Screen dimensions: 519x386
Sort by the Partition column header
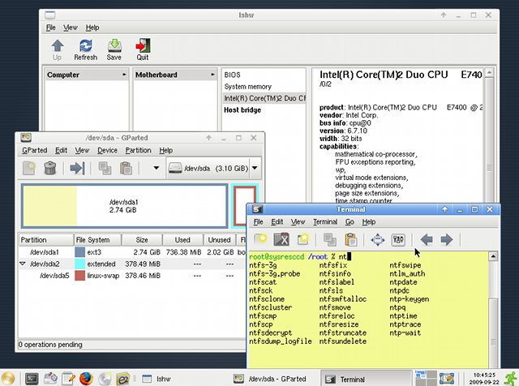pyautogui.click(x=46, y=240)
